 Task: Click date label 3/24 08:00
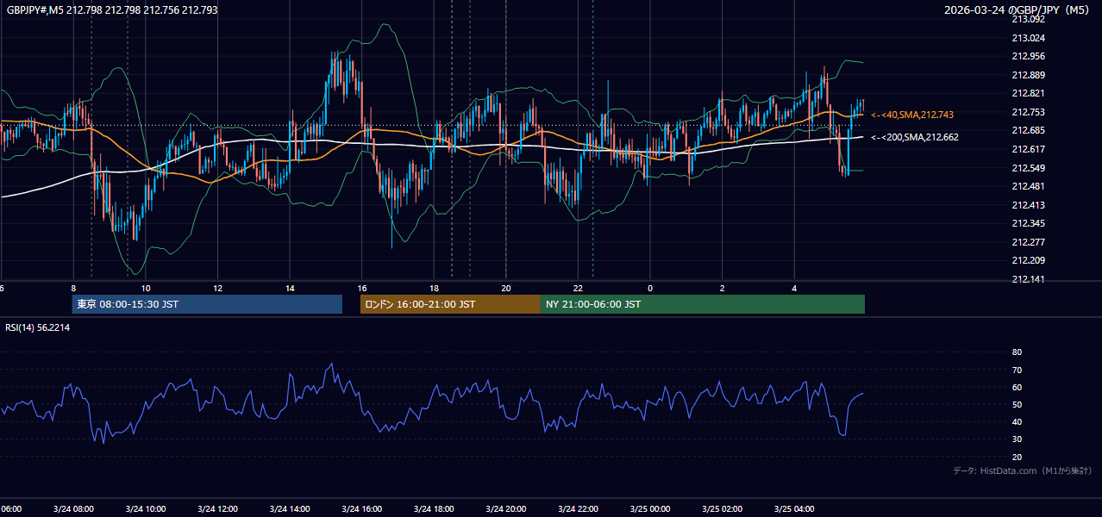(73, 509)
